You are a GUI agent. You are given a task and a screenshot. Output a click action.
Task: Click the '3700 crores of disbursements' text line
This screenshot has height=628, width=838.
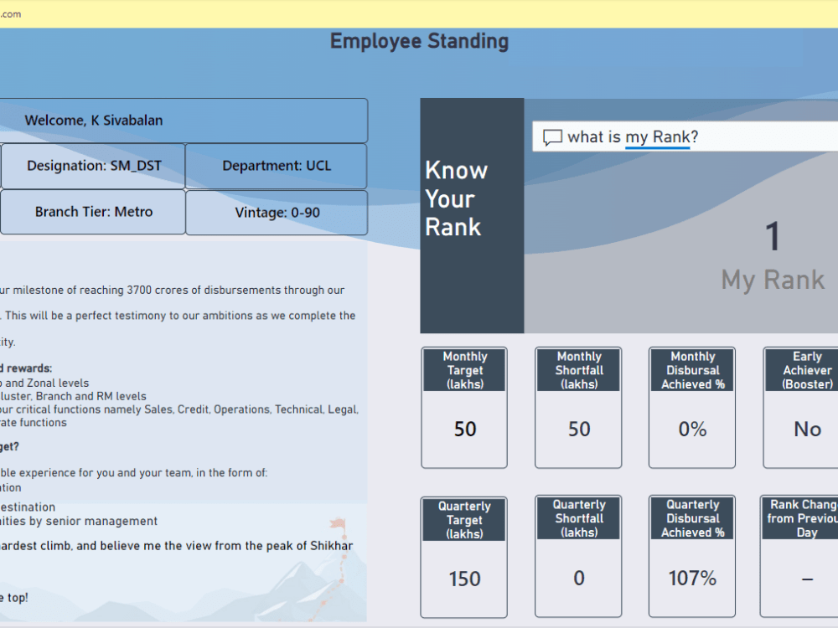[172, 290]
